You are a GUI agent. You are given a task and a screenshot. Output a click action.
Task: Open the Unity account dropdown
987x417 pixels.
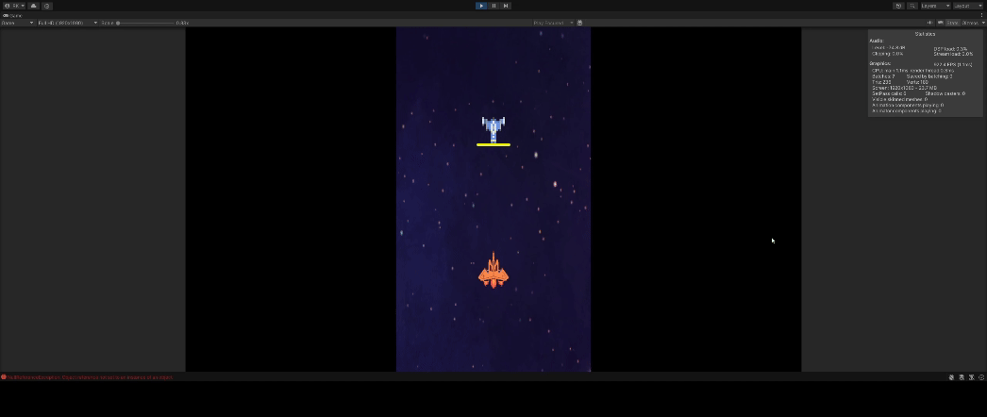point(14,6)
